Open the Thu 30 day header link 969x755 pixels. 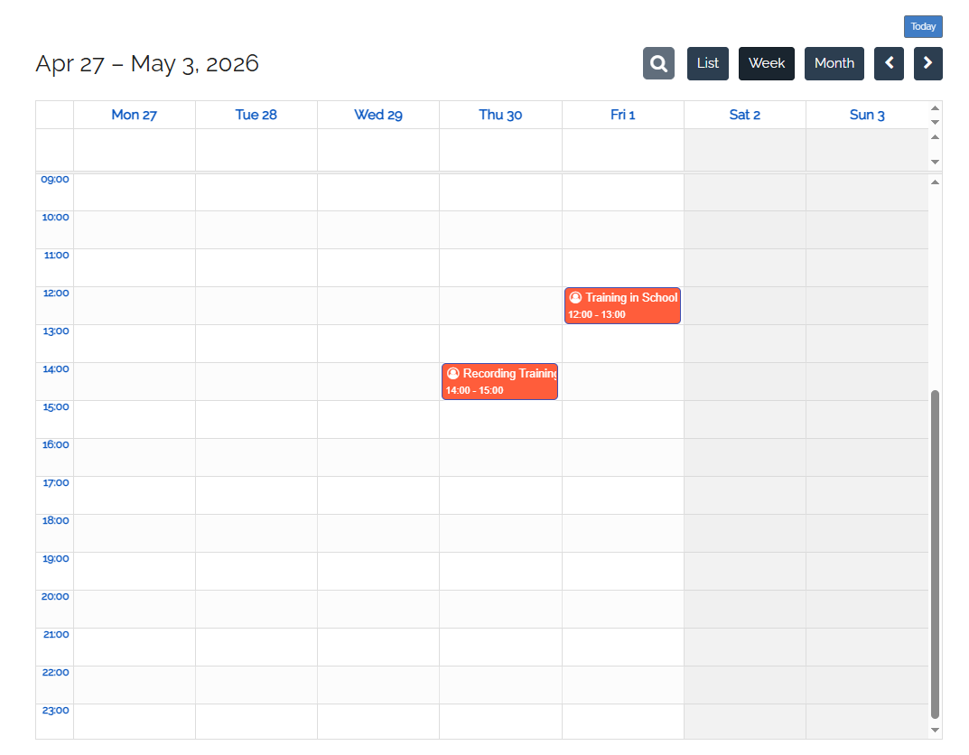coord(500,115)
